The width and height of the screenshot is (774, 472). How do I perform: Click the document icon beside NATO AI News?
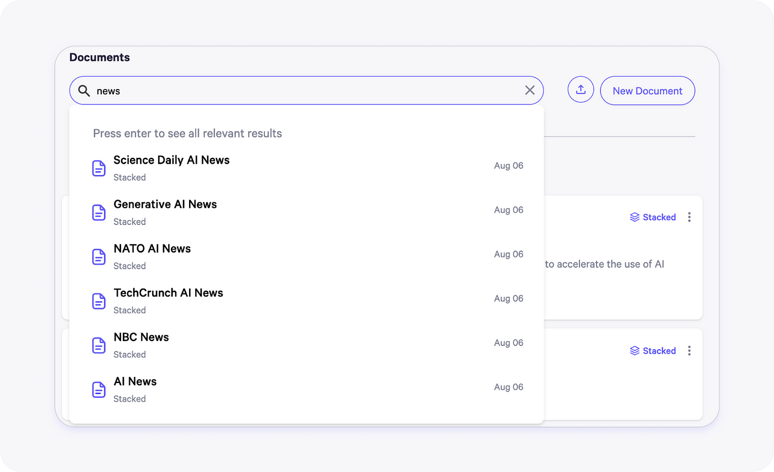[98, 256]
